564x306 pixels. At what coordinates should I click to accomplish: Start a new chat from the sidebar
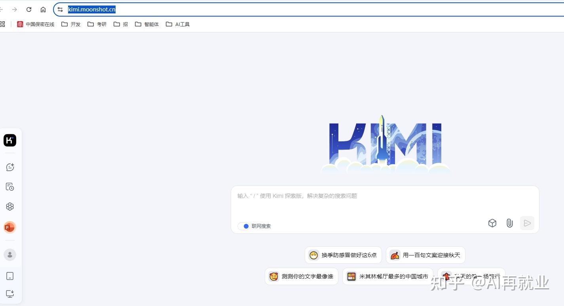click(9, 167)
